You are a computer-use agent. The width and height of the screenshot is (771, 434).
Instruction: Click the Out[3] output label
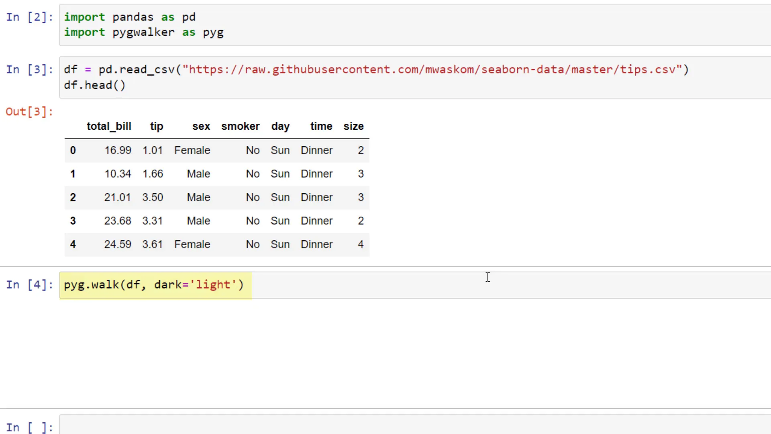click(29, 112)
